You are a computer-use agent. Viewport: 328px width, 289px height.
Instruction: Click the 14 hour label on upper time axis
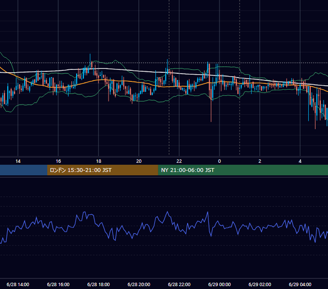point(18,161)
